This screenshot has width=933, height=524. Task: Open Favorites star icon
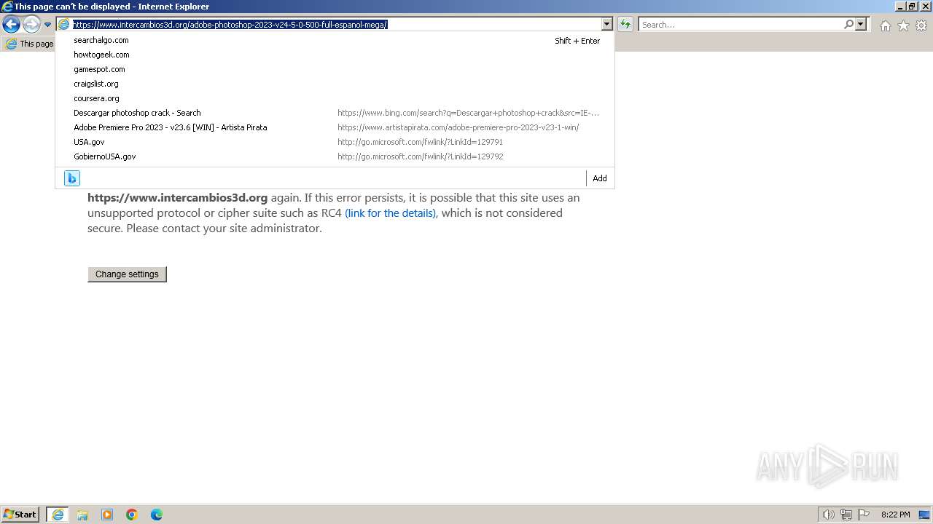pyautogui.click(x=903, y=25)
